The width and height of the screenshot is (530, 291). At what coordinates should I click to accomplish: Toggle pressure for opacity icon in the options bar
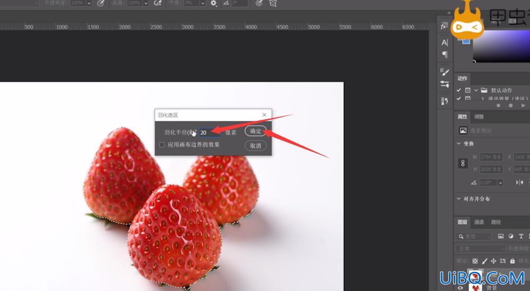[x=101, y=3]
